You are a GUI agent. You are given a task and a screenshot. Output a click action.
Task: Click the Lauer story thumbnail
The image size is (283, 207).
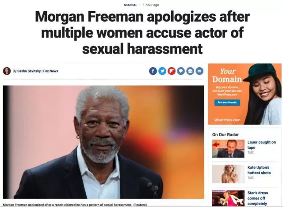pos(228,149)
